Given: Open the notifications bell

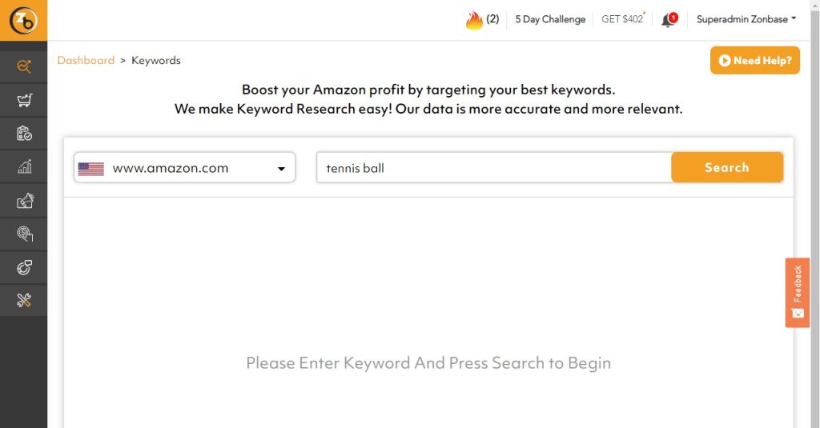Looking at the screenshot, I should (x=668, y=20).
